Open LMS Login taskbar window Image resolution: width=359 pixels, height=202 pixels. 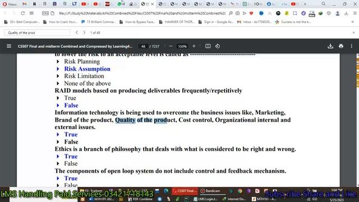205,199
